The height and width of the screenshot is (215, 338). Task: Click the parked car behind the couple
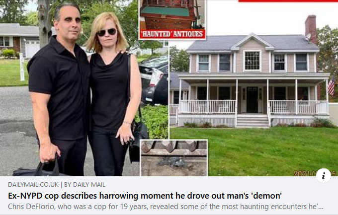click(154, 81)
